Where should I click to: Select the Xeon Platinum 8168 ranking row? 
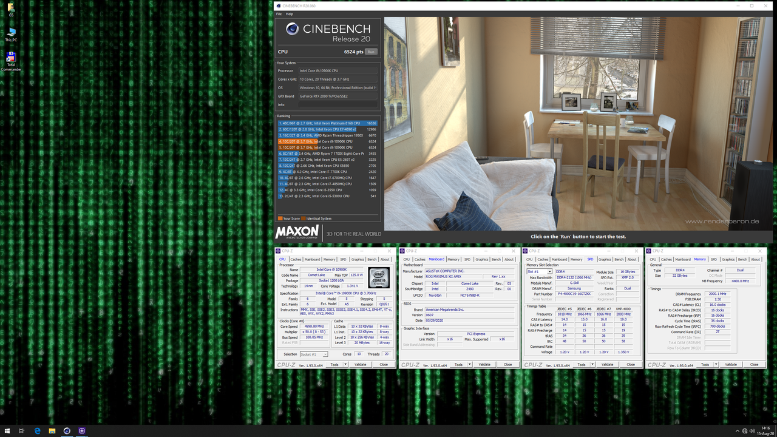coord(328,123)
